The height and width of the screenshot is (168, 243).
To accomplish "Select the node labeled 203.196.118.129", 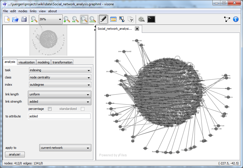I will 111,71.
